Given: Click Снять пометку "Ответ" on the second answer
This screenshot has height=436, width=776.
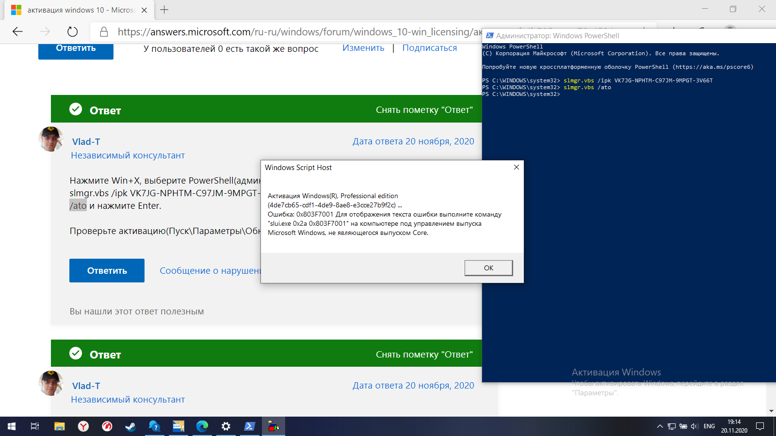Looking at the screenshot, I should click(424, 355).
